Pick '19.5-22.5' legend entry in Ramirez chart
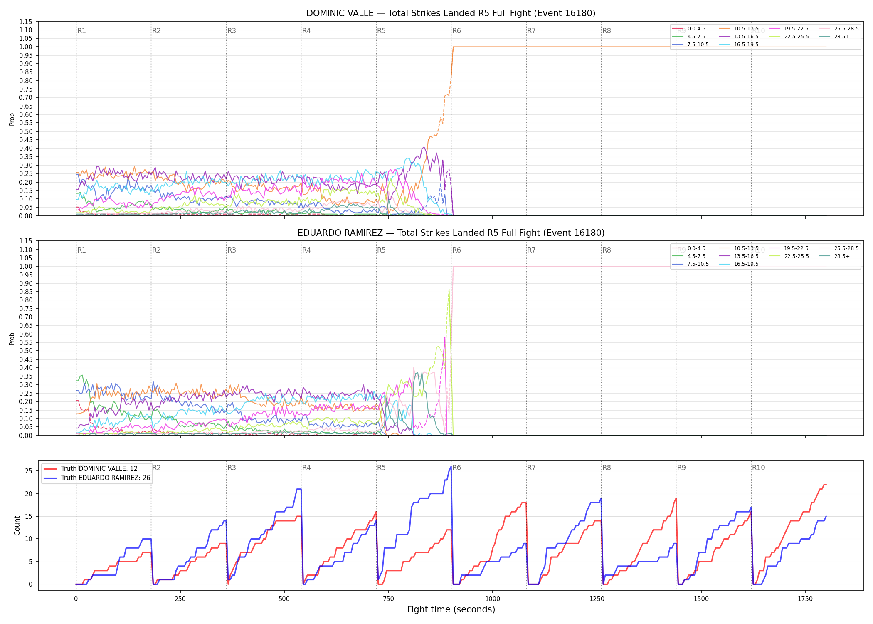873x624 pixels. tap(789, 248)
